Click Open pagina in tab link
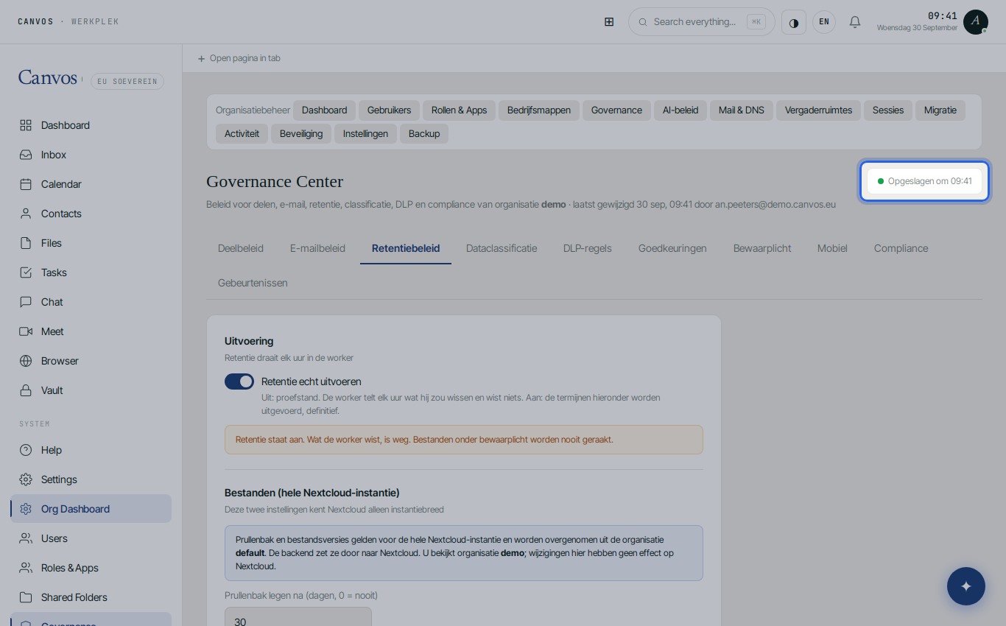 coord(239,58)
